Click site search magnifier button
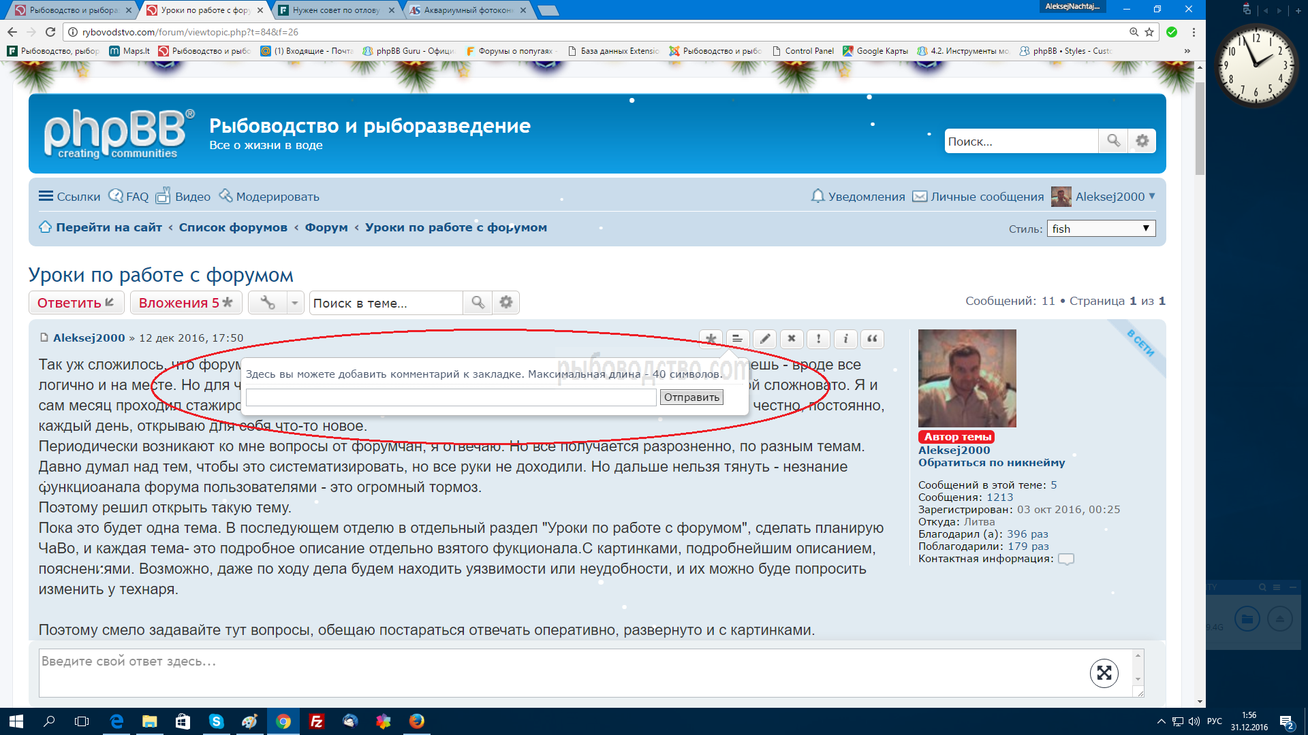1308x735 pixels. [1113, 141]
